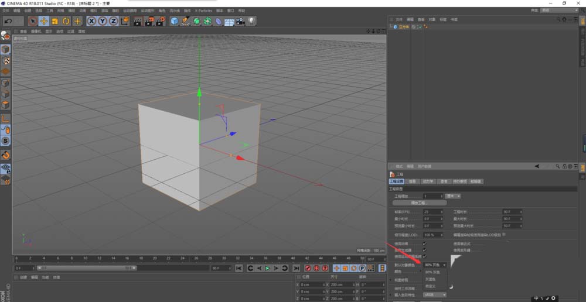Choose 自定义 from the open color list
The image size is (586, 302).
431,286
